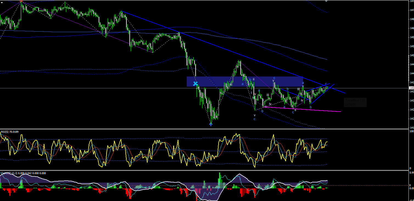The height and width of the screenshot is (201, 414).
Task: Click the faint Trendline 732 tooltip
Action: [355, 102]
